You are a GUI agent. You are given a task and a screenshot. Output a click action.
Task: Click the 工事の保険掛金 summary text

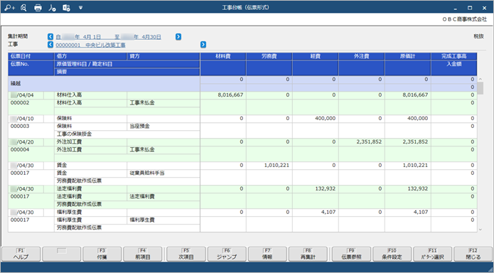75,134
